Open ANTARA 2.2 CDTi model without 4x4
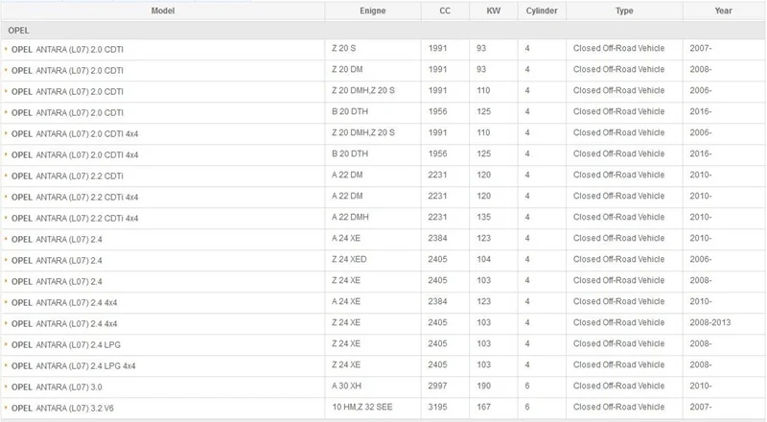Image resolution: width=767 pixels, height=422 pixels. pos(67,176)
